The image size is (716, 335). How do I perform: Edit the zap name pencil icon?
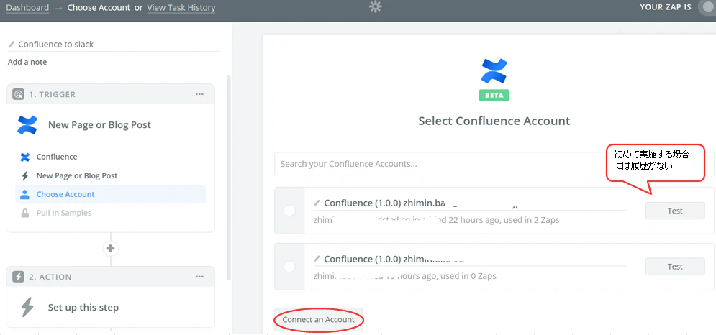pyautogui.click(x=12, y=45)
